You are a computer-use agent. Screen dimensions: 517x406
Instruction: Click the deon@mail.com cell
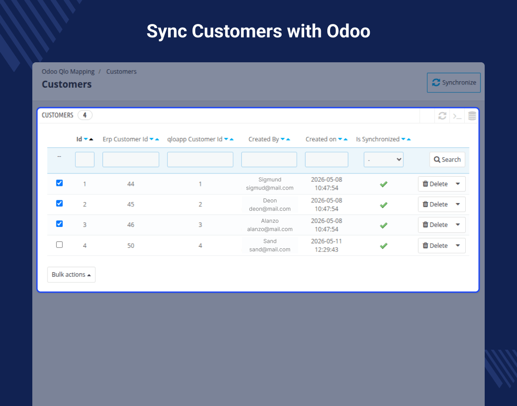[270, 209]
